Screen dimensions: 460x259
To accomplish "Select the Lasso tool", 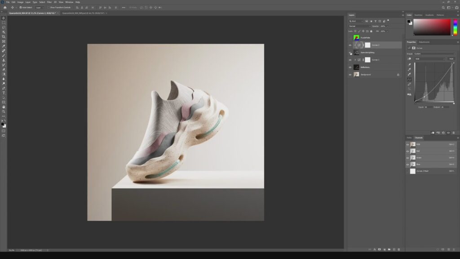I will coord(4,27).
